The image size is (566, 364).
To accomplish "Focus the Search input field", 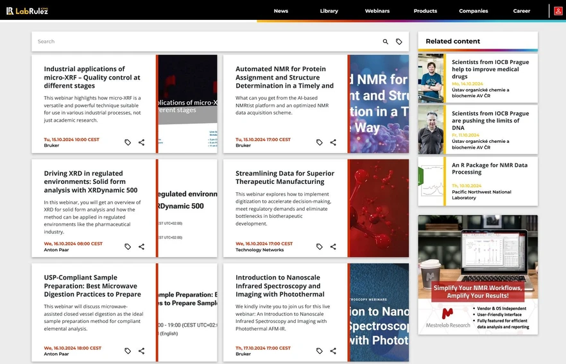I will (x=206, y=42).
